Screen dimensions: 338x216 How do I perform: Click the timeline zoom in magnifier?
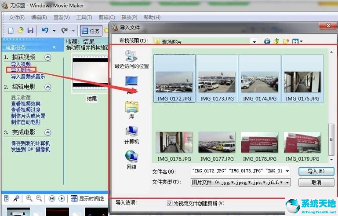(x=29, y=198)
